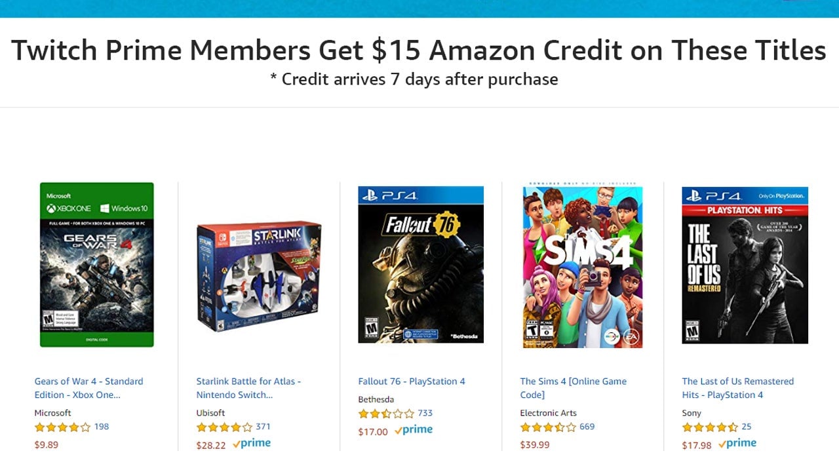Image resolution: width=839 pixels, height=472 pixels.
Task: Click the Gears of War 4 star rating
Action: click(62, 427)
